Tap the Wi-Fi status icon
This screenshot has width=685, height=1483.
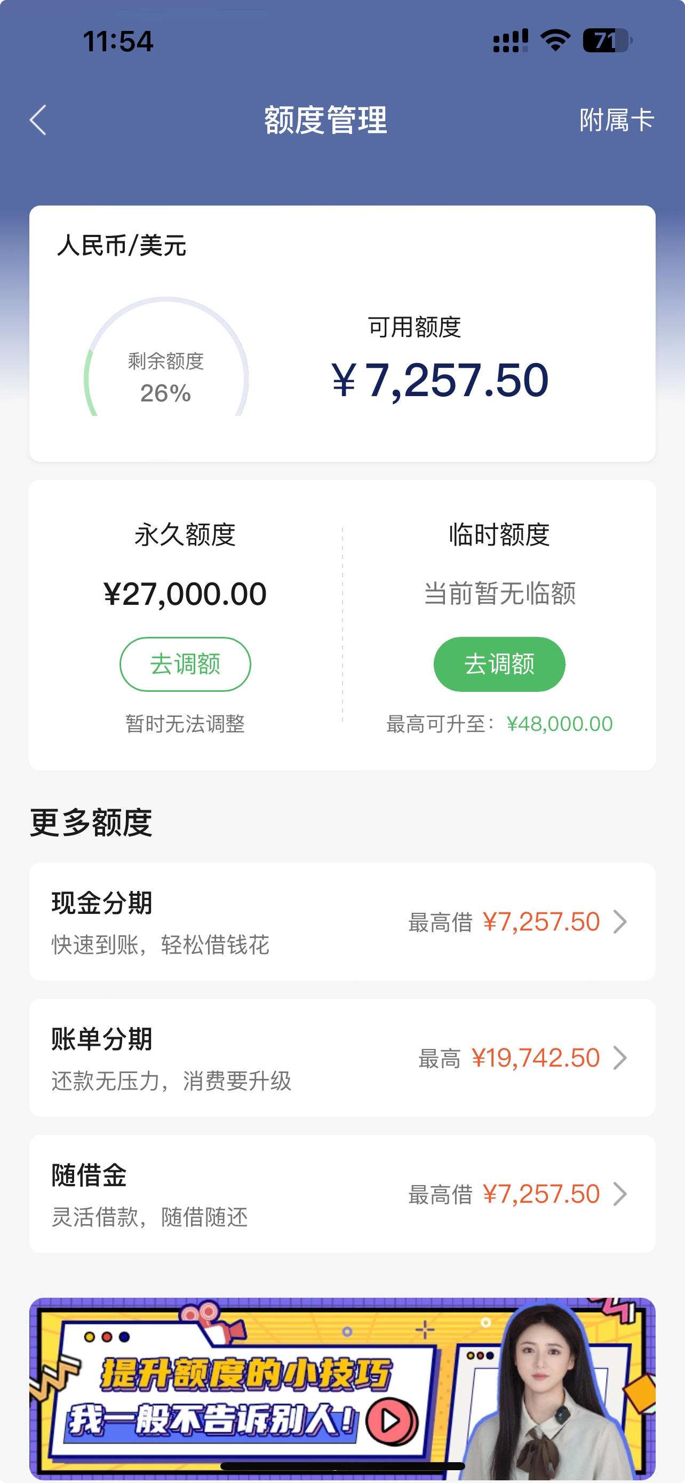555,41
